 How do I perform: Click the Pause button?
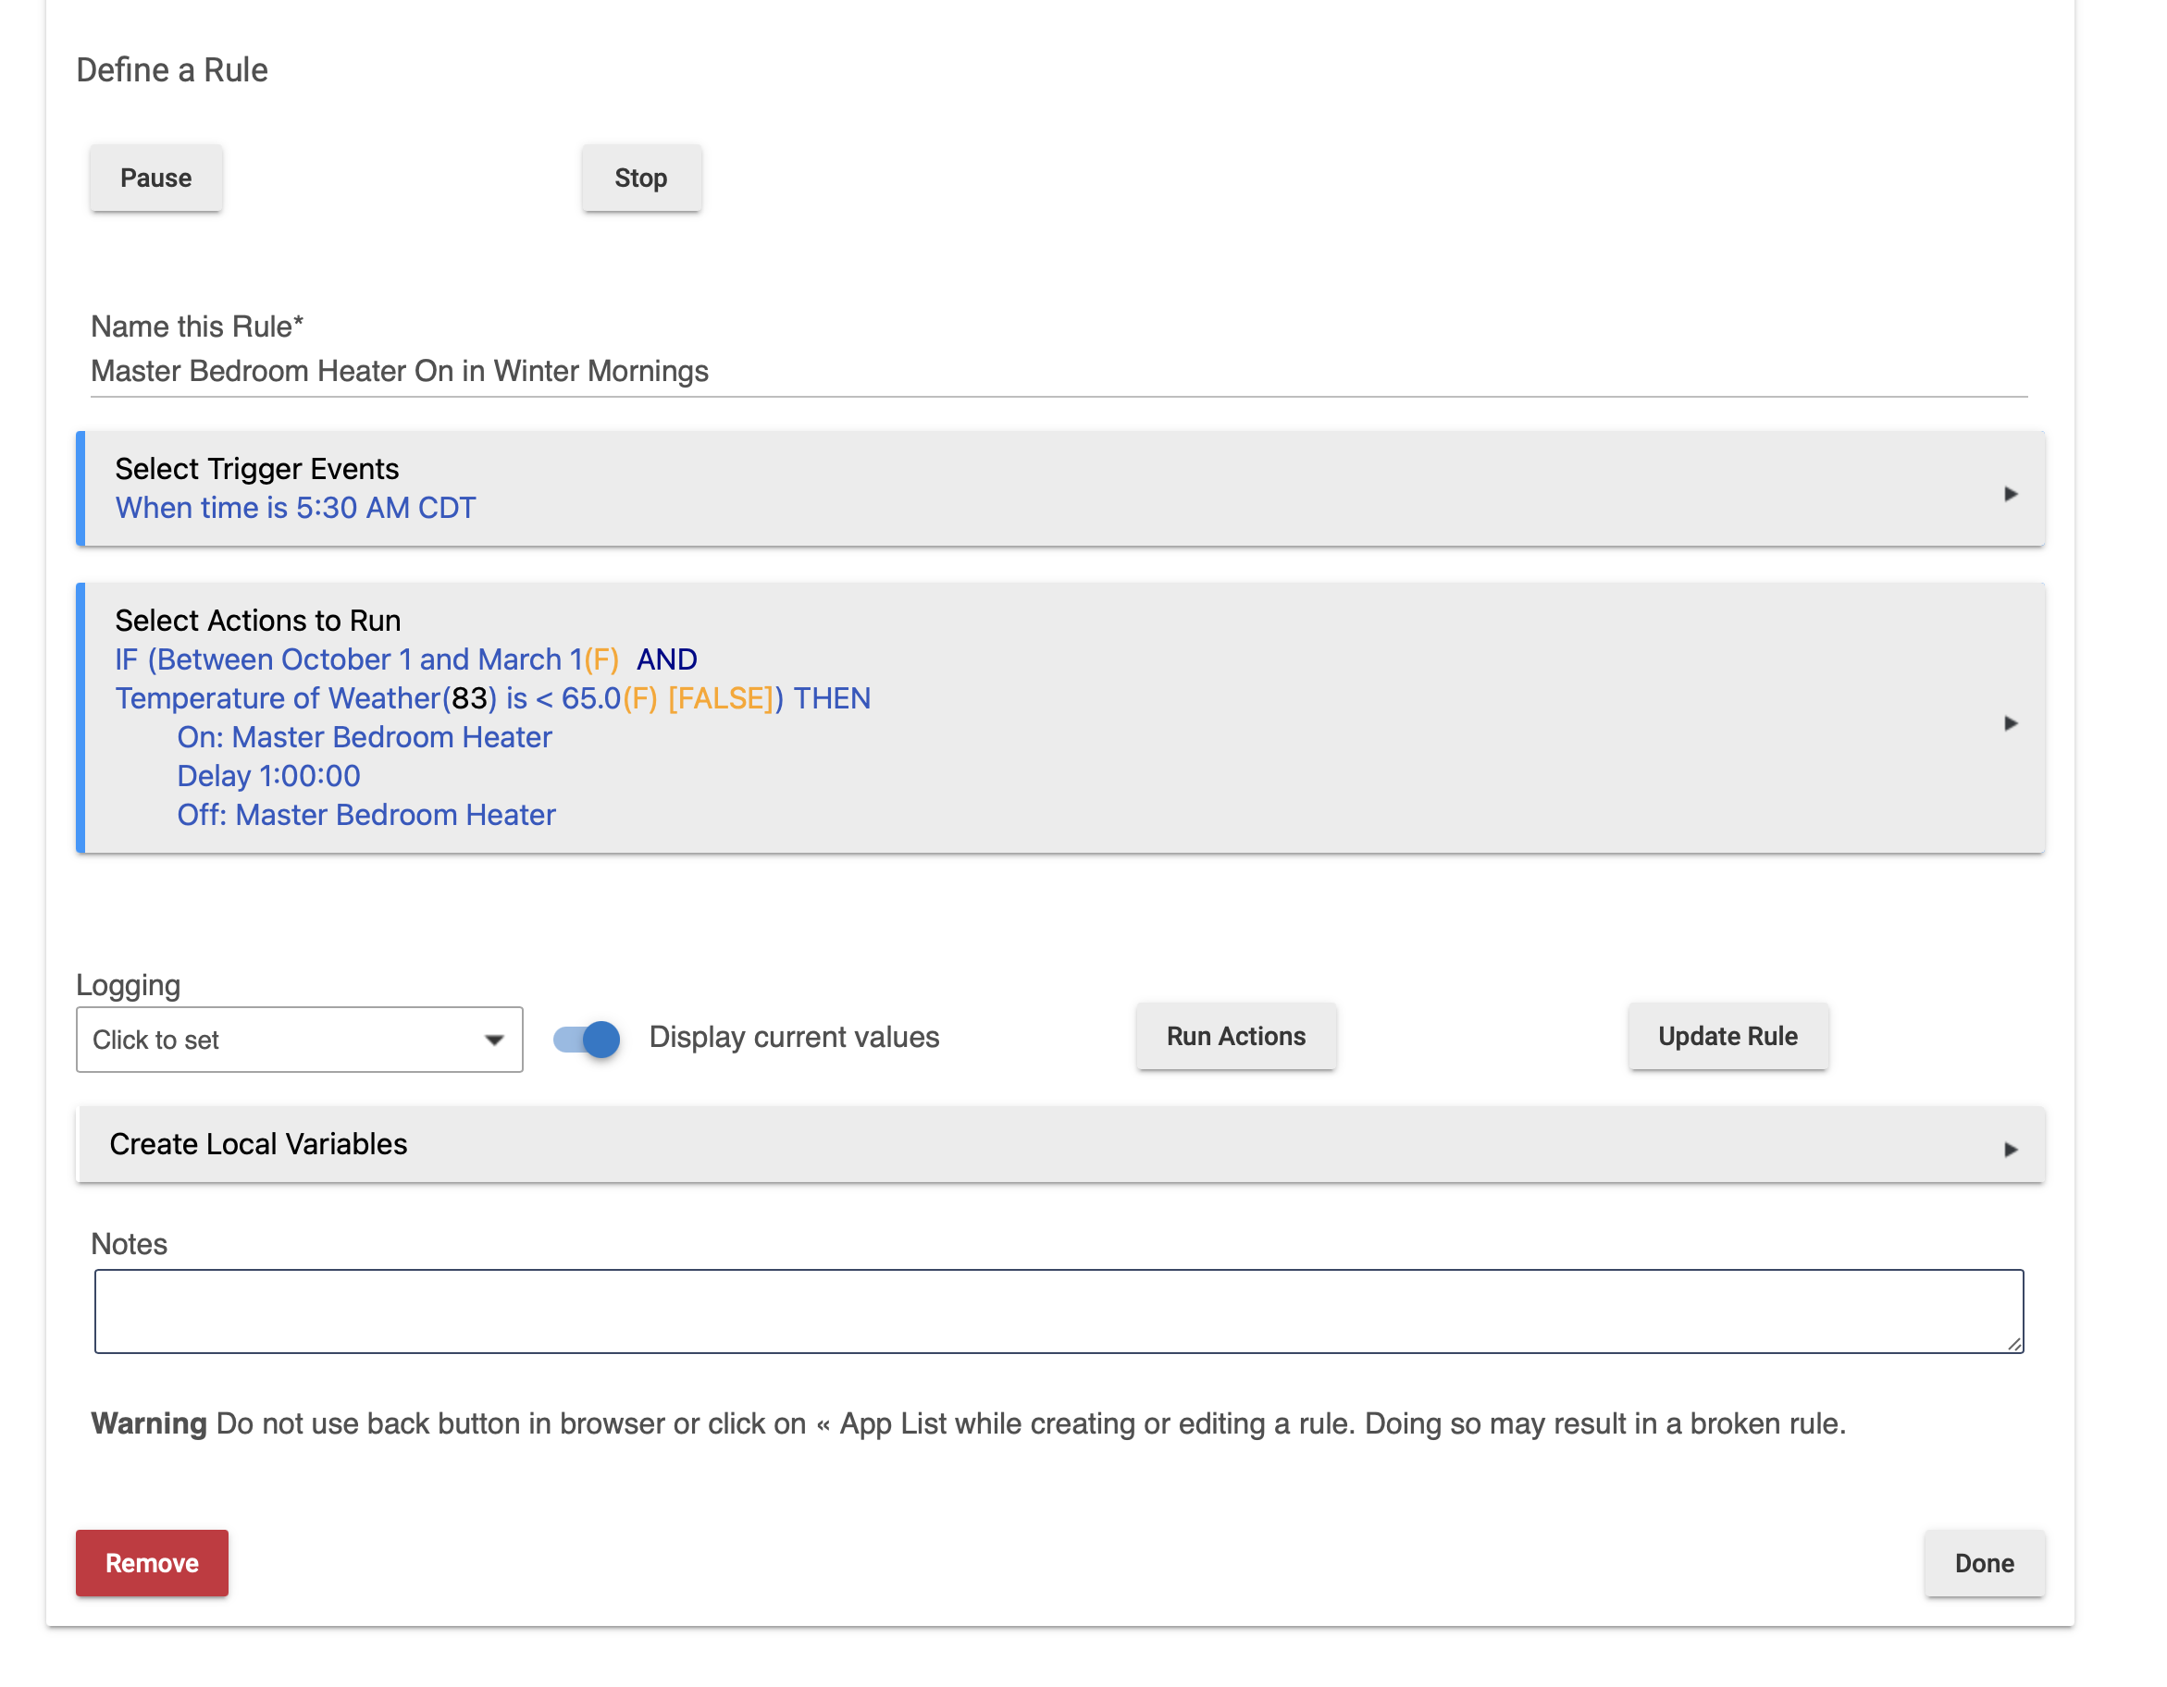tap(155, 179)
